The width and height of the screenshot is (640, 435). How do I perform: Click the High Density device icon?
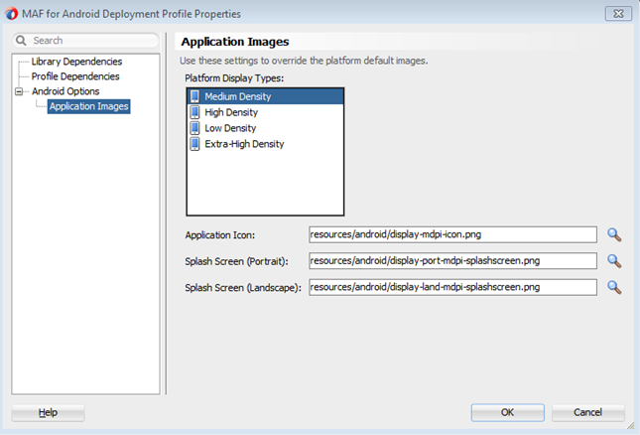(195, 112)
